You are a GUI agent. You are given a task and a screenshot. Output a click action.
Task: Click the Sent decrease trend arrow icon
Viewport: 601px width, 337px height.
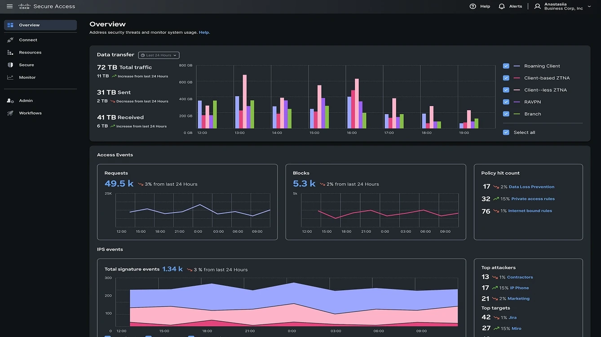click(x=113, y=102)
